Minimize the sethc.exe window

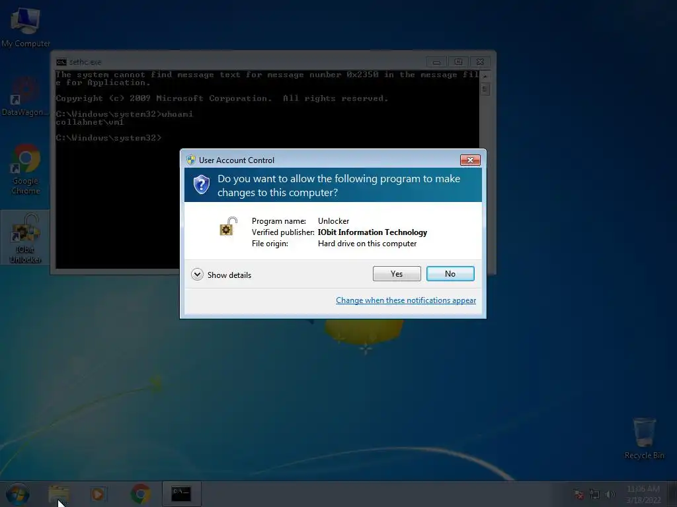436,62
